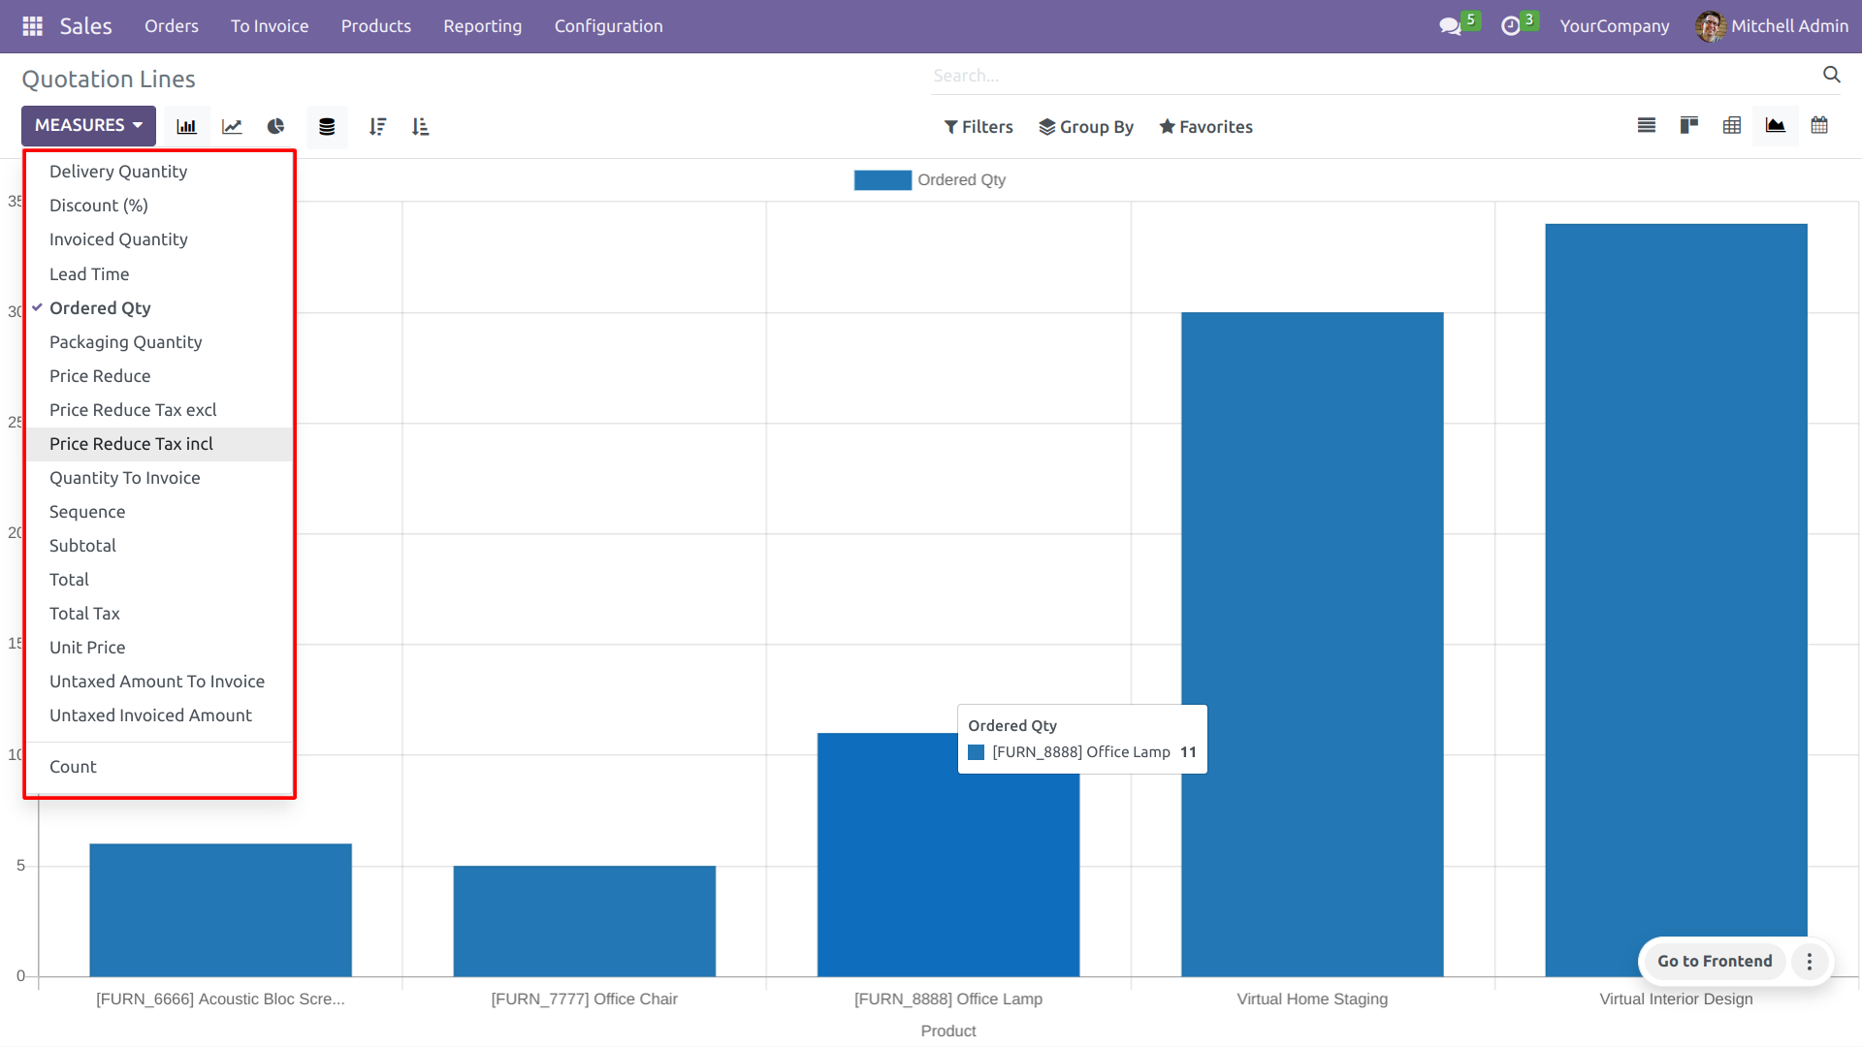Open the pivot table view
Screen dimensions: 1862x1047
click(1731, 125)
